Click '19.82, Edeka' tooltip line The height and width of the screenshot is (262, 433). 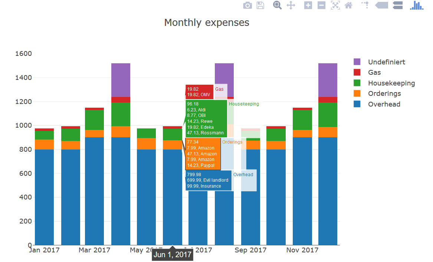point(200,127)
